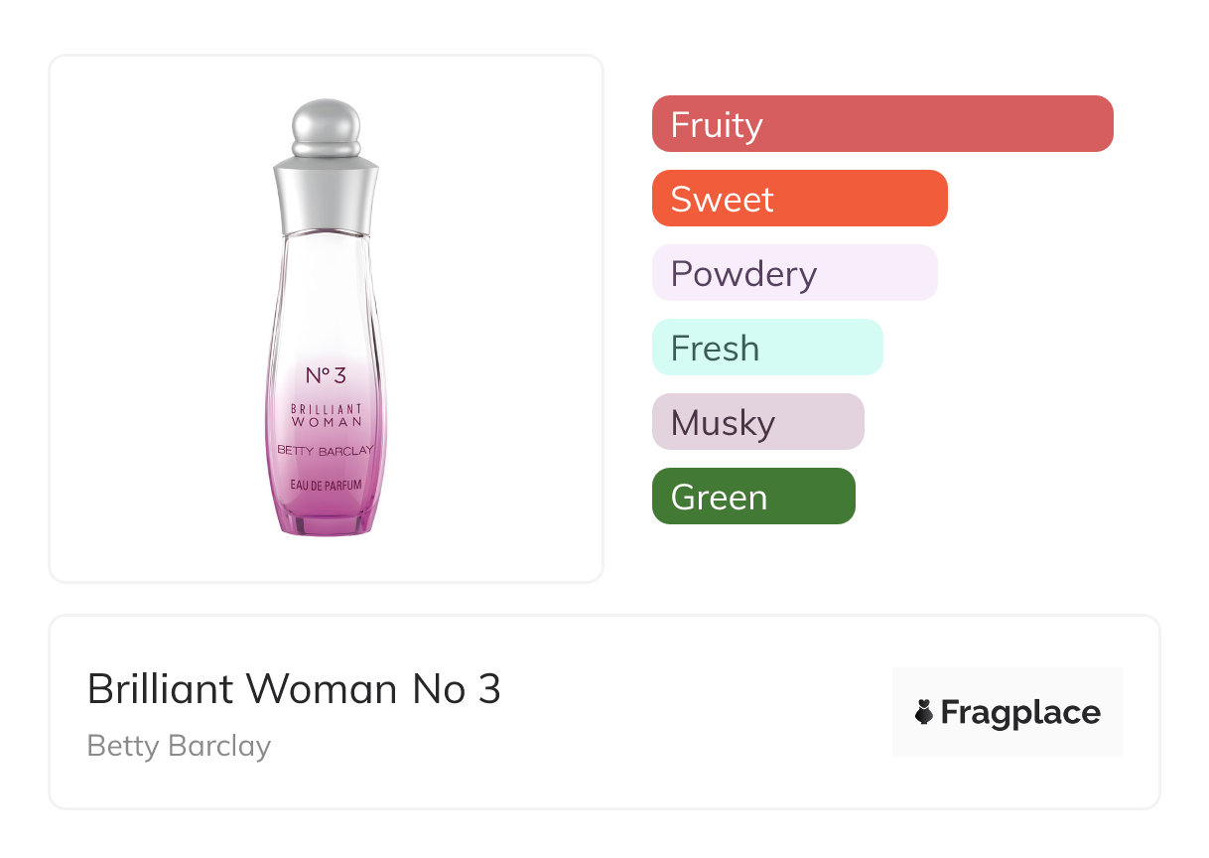
Task: Click the Fragplace perfume logo icon
Action: tap(924, 712)
